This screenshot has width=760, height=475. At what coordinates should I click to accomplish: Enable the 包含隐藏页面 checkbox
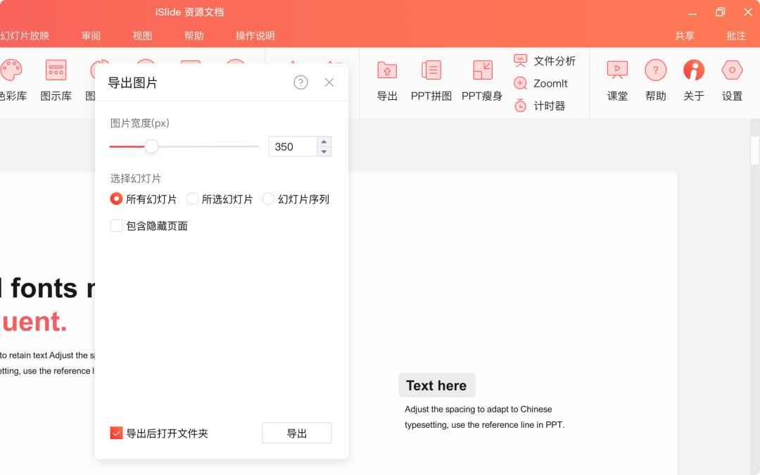click(116, 225)
